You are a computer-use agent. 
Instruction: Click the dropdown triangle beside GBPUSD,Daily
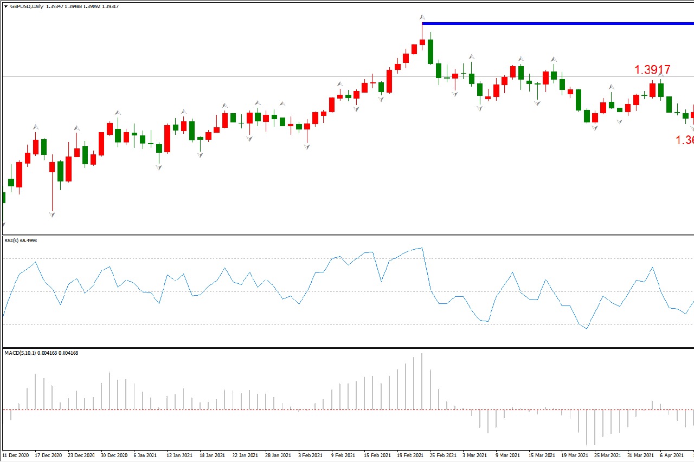[x=5, y=6]
